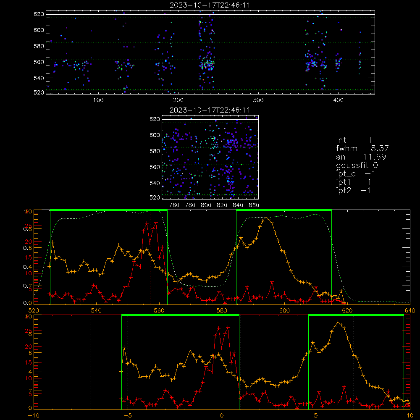
Task: Click the thick green bar starting near 4.6 in bottom plot
Action: click(356, 315)
